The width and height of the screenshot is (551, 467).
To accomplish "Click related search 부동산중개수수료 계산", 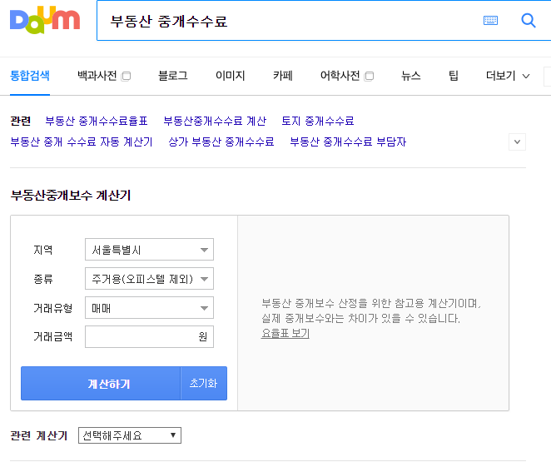I will tap(215, 121).
